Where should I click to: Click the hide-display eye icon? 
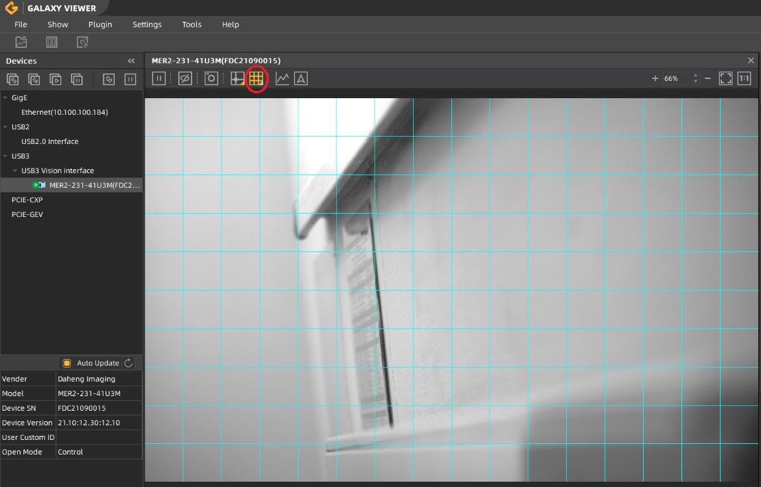pos(185,78)
